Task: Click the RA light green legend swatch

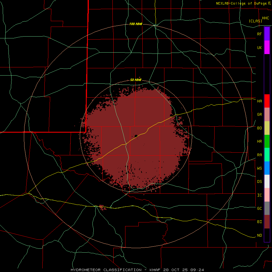Action: (x=267, y=155)
